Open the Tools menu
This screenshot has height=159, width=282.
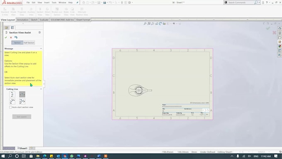pos(54,2)
